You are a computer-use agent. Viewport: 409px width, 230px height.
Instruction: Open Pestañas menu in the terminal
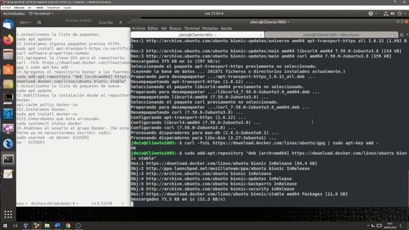point(210,28)
